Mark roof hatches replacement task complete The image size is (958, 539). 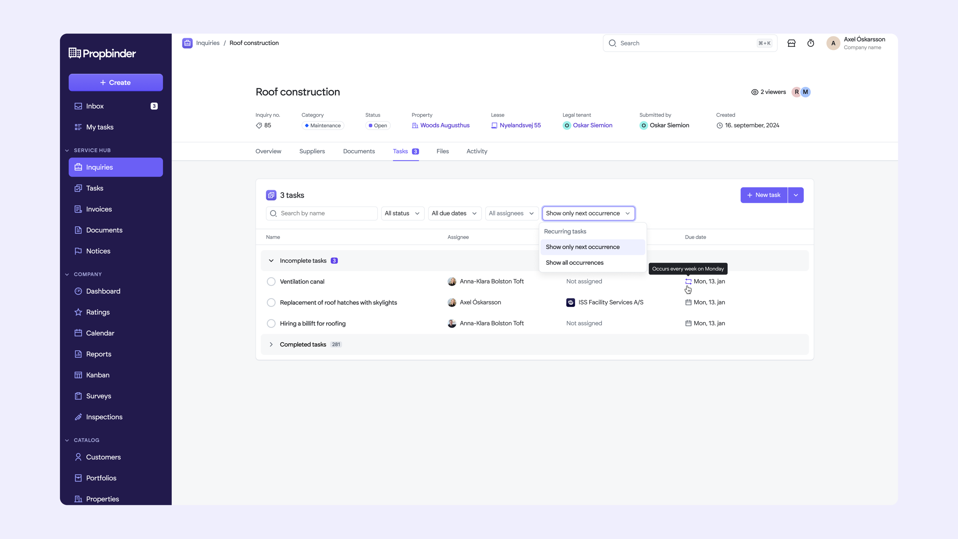point(271,303)
